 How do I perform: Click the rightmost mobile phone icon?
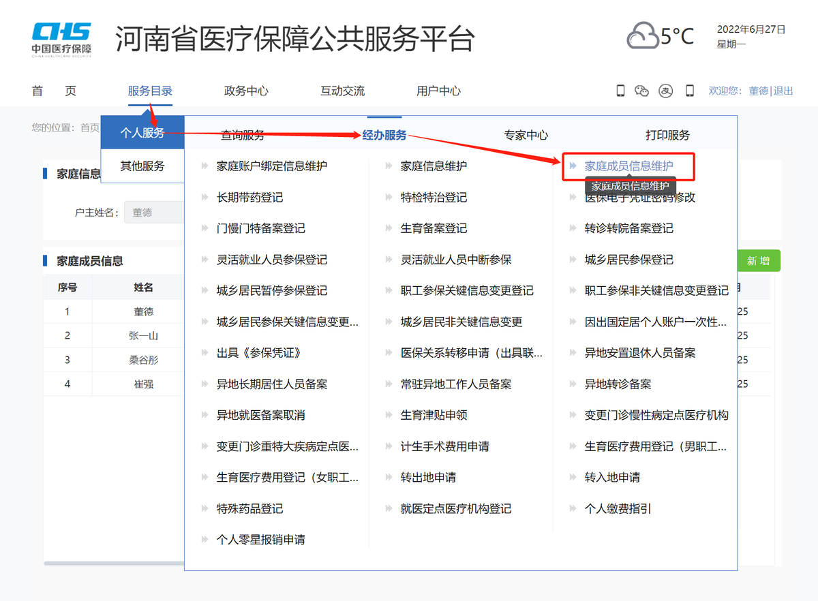point(689,90)
